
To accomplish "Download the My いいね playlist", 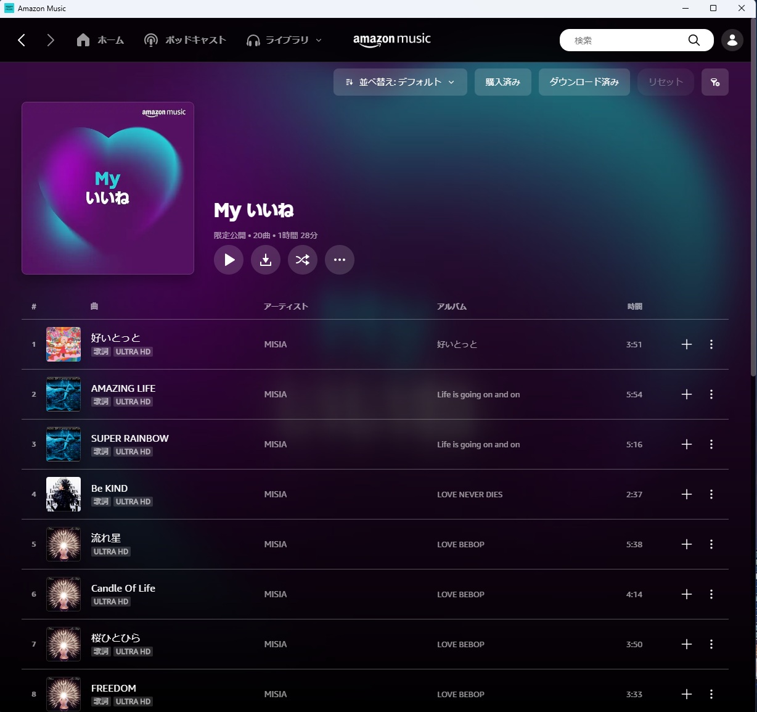I will tap(266, 260).
